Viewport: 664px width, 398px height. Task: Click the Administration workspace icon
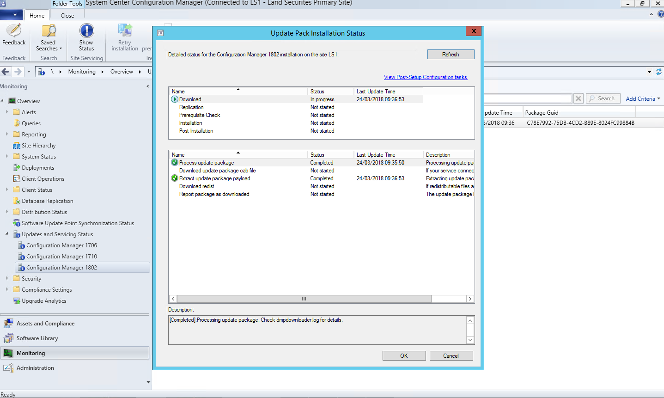tap(8, 368)
